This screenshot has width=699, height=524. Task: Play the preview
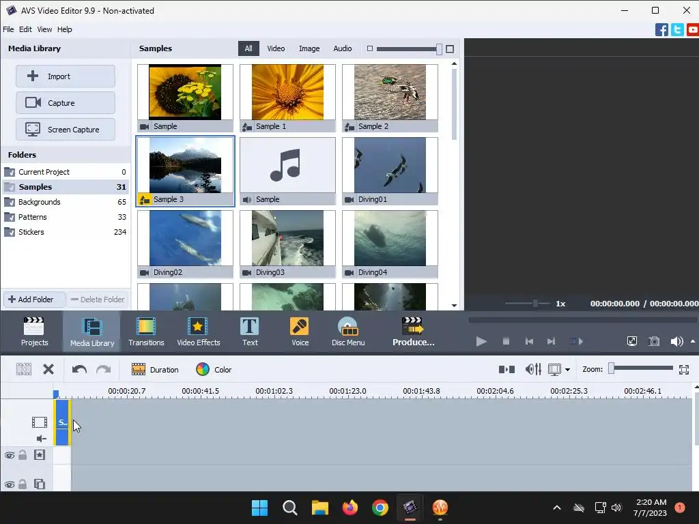pyautogui.click(x=481, y=341)
